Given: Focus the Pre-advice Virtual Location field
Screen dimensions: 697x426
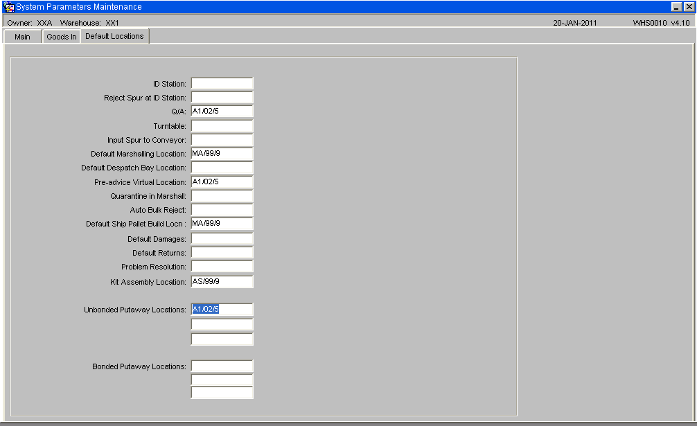Looking at the screenshot, I should pos(222,181).
